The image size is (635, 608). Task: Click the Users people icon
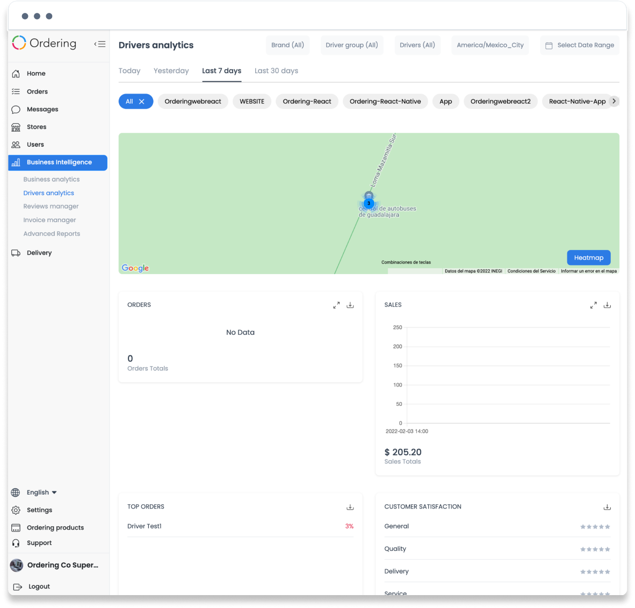[x=16, y=145]
